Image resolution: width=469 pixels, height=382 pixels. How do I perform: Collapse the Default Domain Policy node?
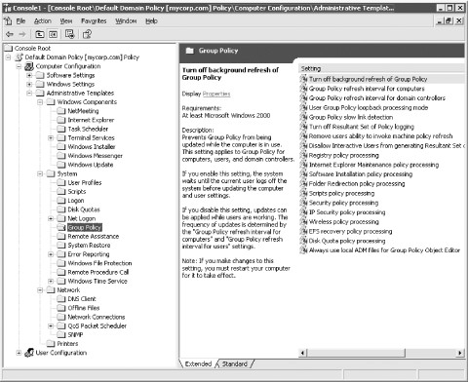click(8, 57)
